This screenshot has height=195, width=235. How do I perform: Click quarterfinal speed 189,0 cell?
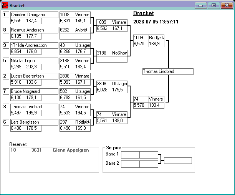(119, 121)
